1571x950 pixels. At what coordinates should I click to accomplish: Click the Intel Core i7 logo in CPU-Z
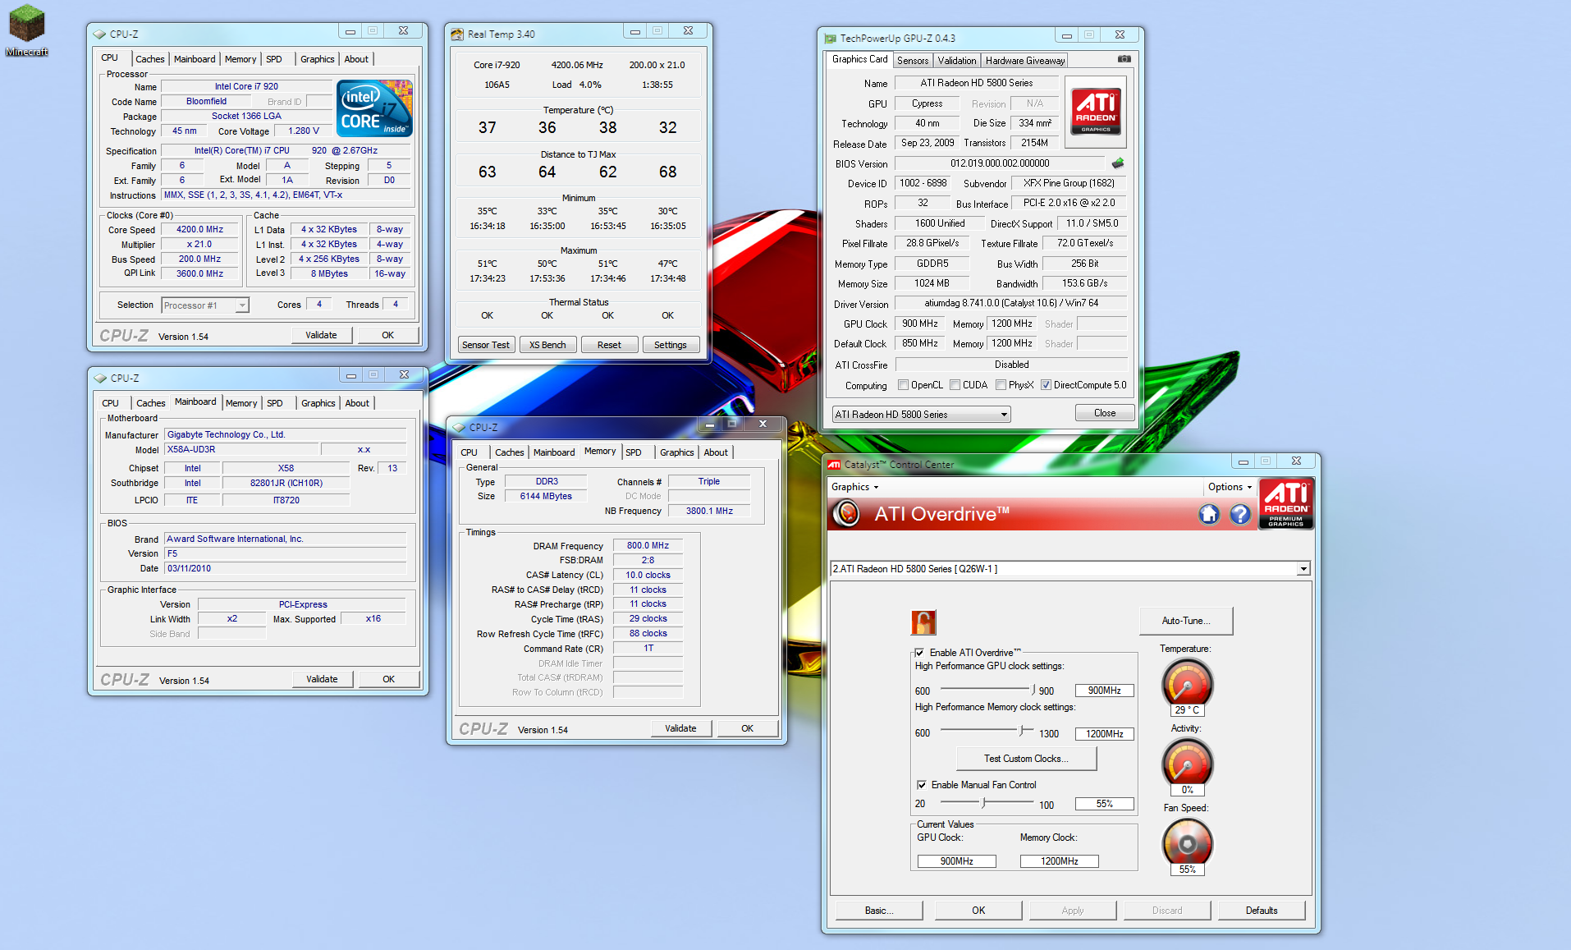point(374,108)
